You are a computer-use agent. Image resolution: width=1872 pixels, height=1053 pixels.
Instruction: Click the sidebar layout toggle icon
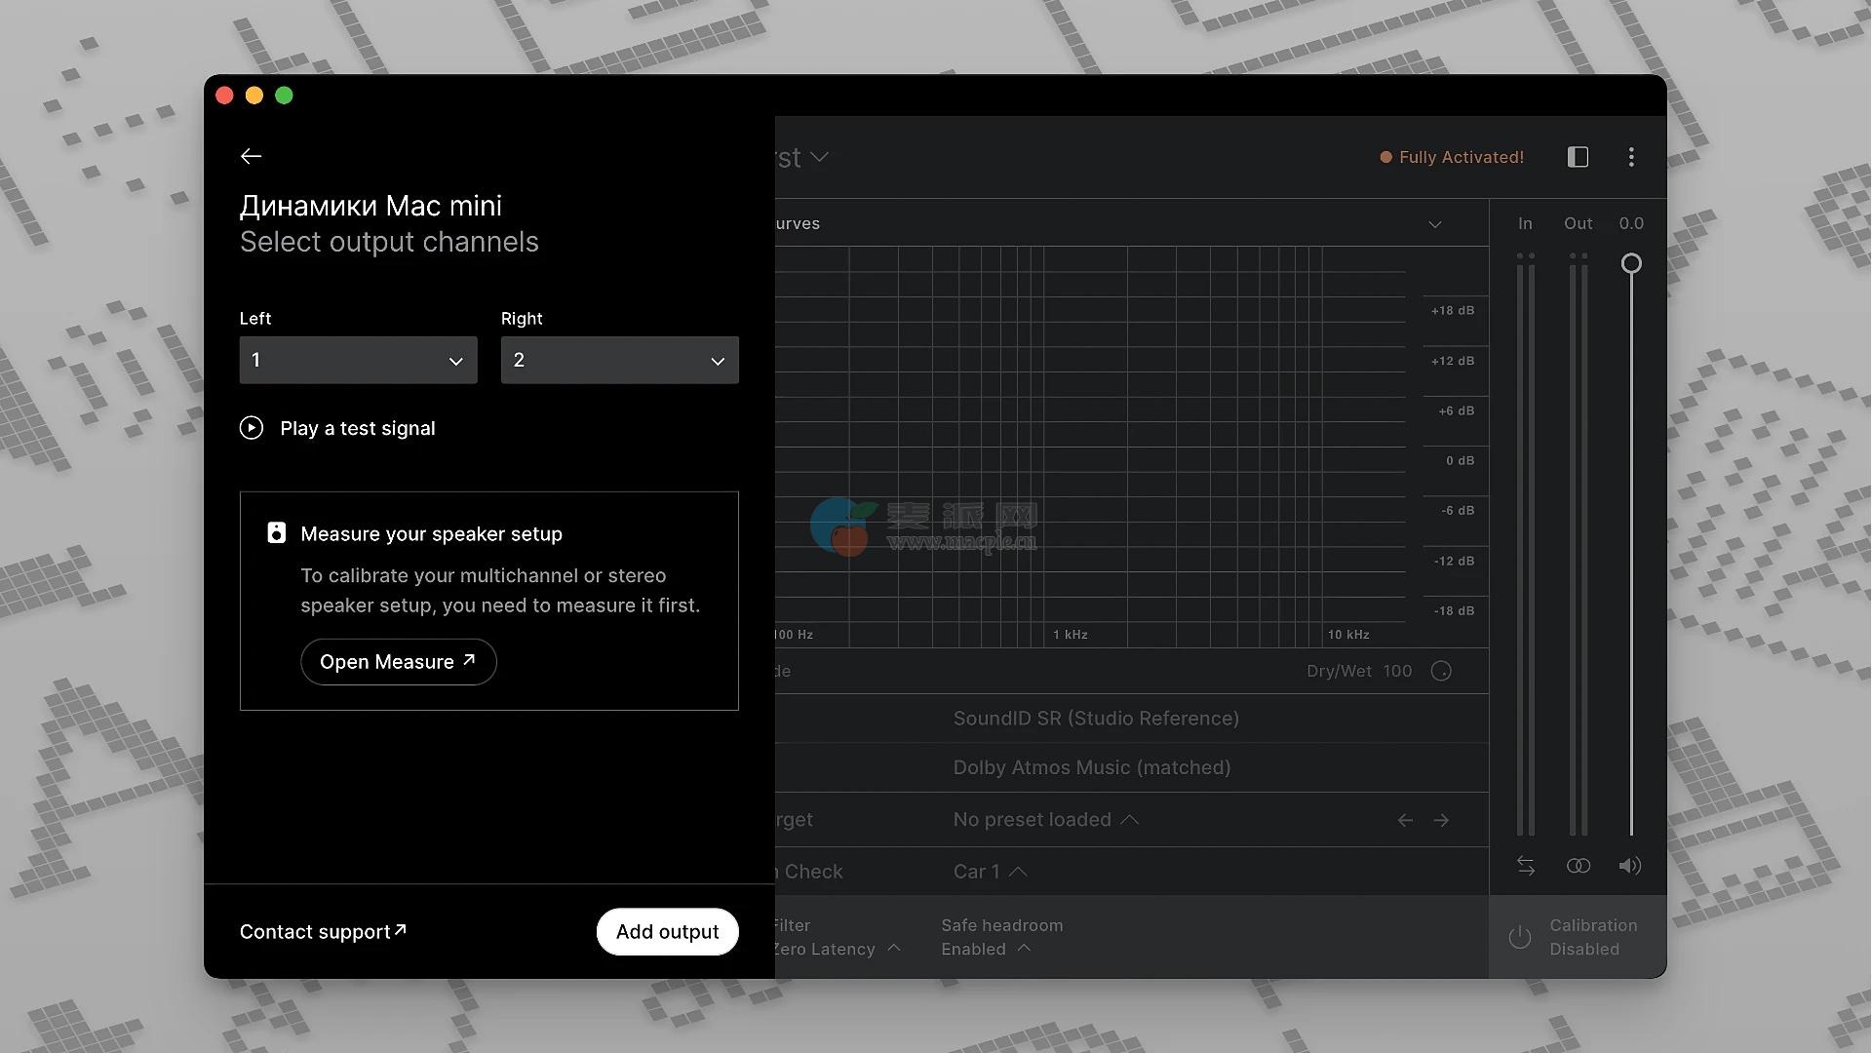1578,157
